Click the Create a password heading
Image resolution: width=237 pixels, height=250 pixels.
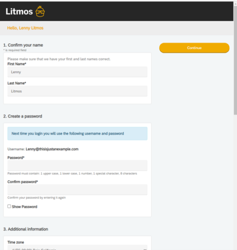pos(22,116)
